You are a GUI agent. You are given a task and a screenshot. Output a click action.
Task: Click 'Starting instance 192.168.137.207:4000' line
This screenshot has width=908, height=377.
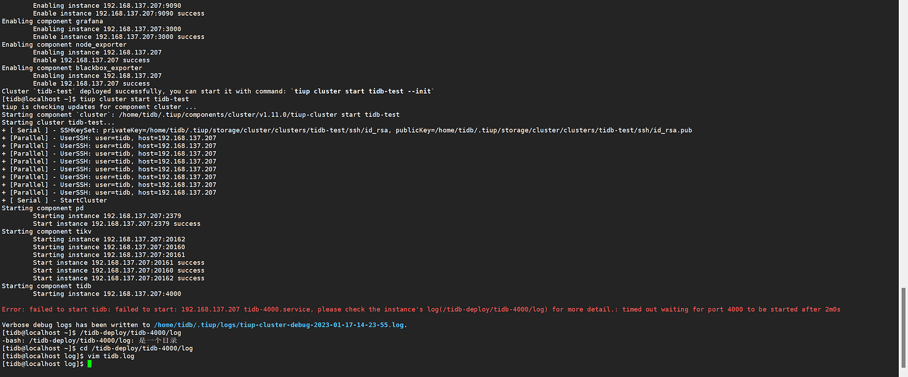point(107,294)
